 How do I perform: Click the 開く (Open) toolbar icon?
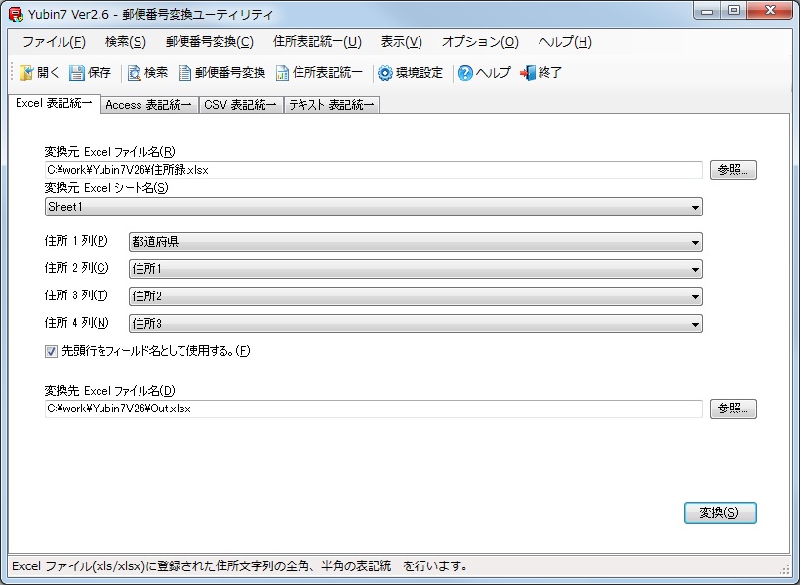point(26,73)
